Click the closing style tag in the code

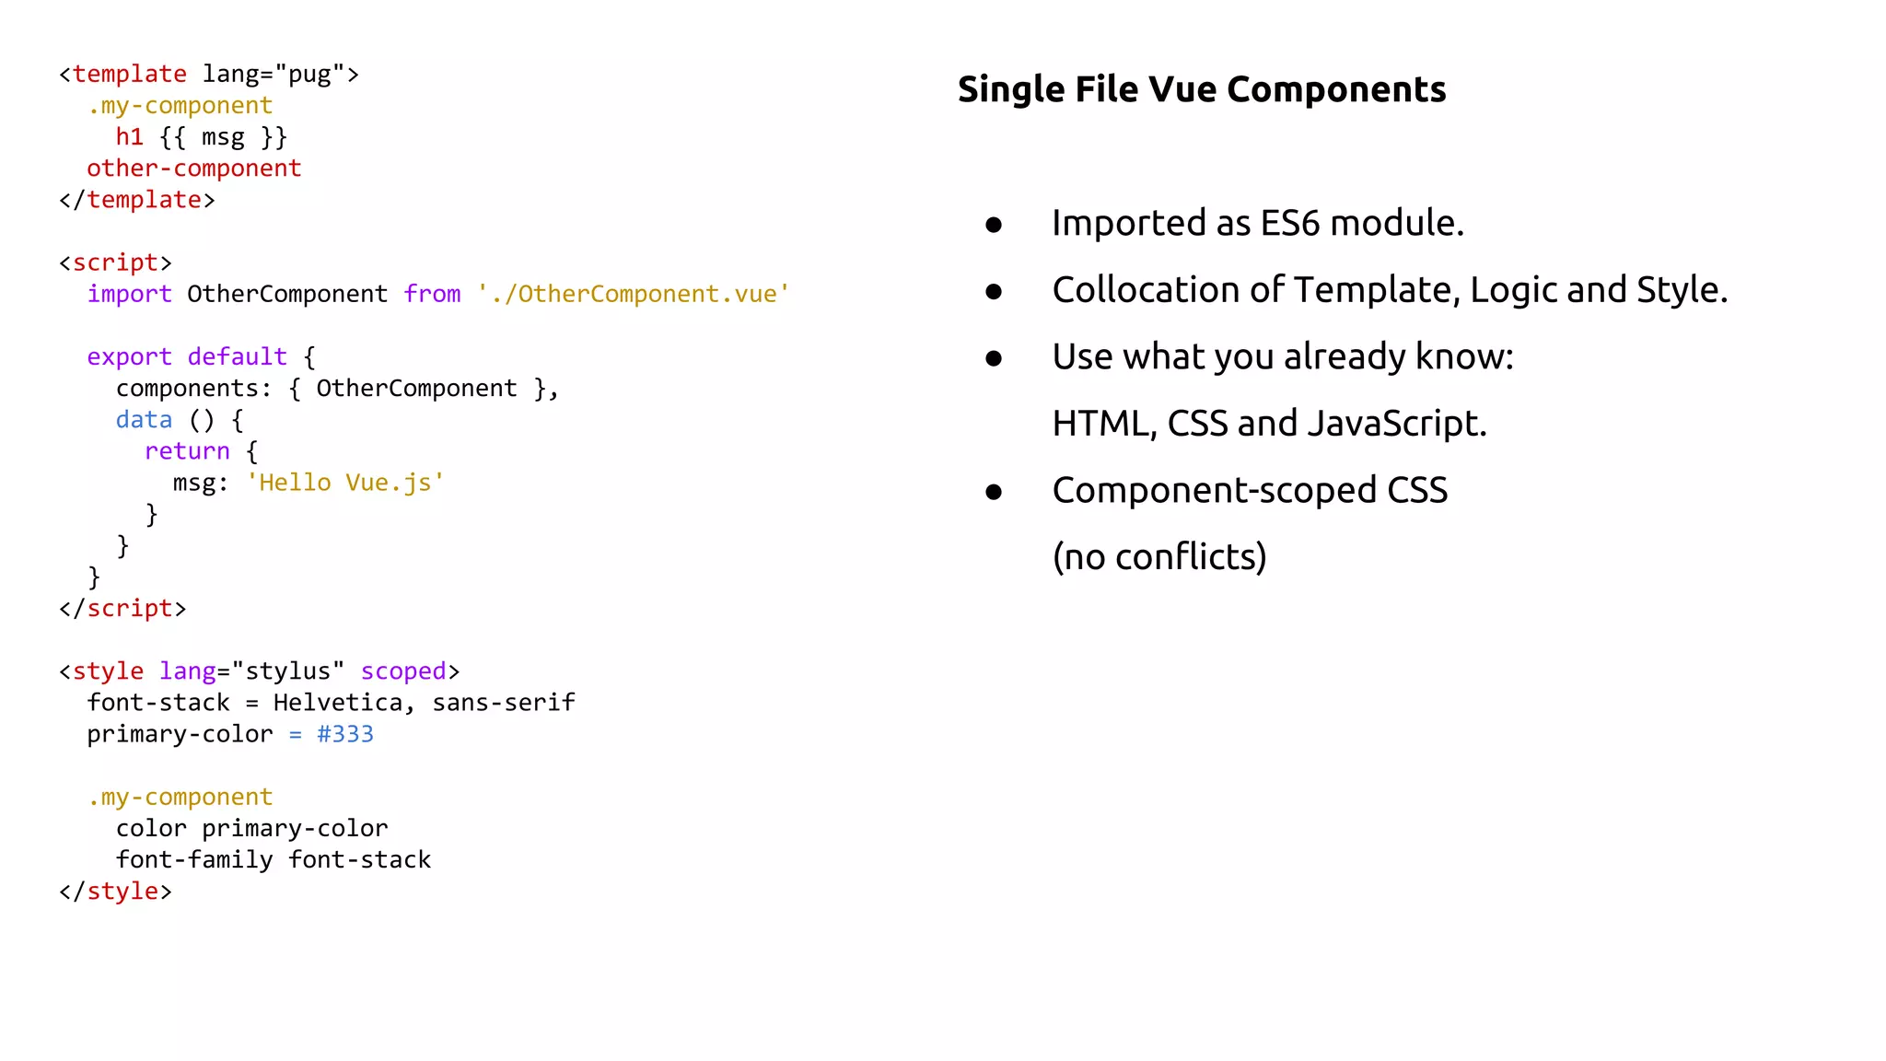click(115, 892)
